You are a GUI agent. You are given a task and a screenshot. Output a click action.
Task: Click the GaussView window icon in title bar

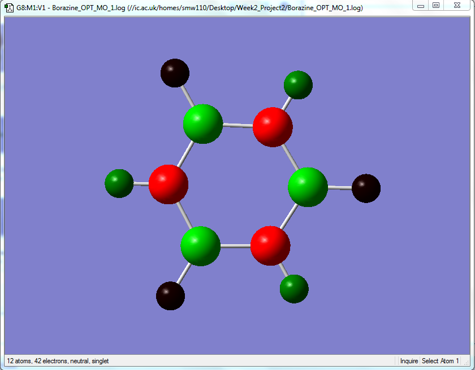[10, 7]
